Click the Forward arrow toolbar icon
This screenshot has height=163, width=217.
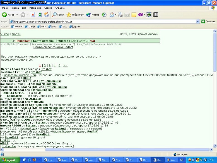coord(23,15)
